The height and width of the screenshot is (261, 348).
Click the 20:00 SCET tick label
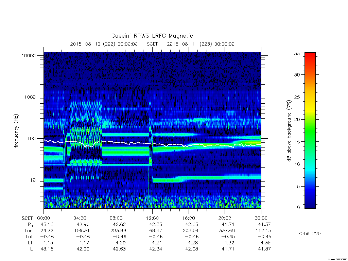(225, 218)
